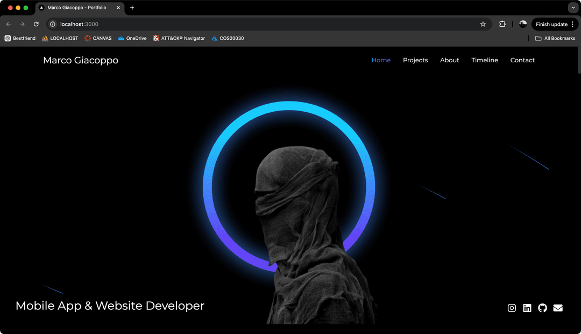This screenshot has height=334, width=581.
Task: Click the Mobile App & Website Developer text
Action: point(110,306)
